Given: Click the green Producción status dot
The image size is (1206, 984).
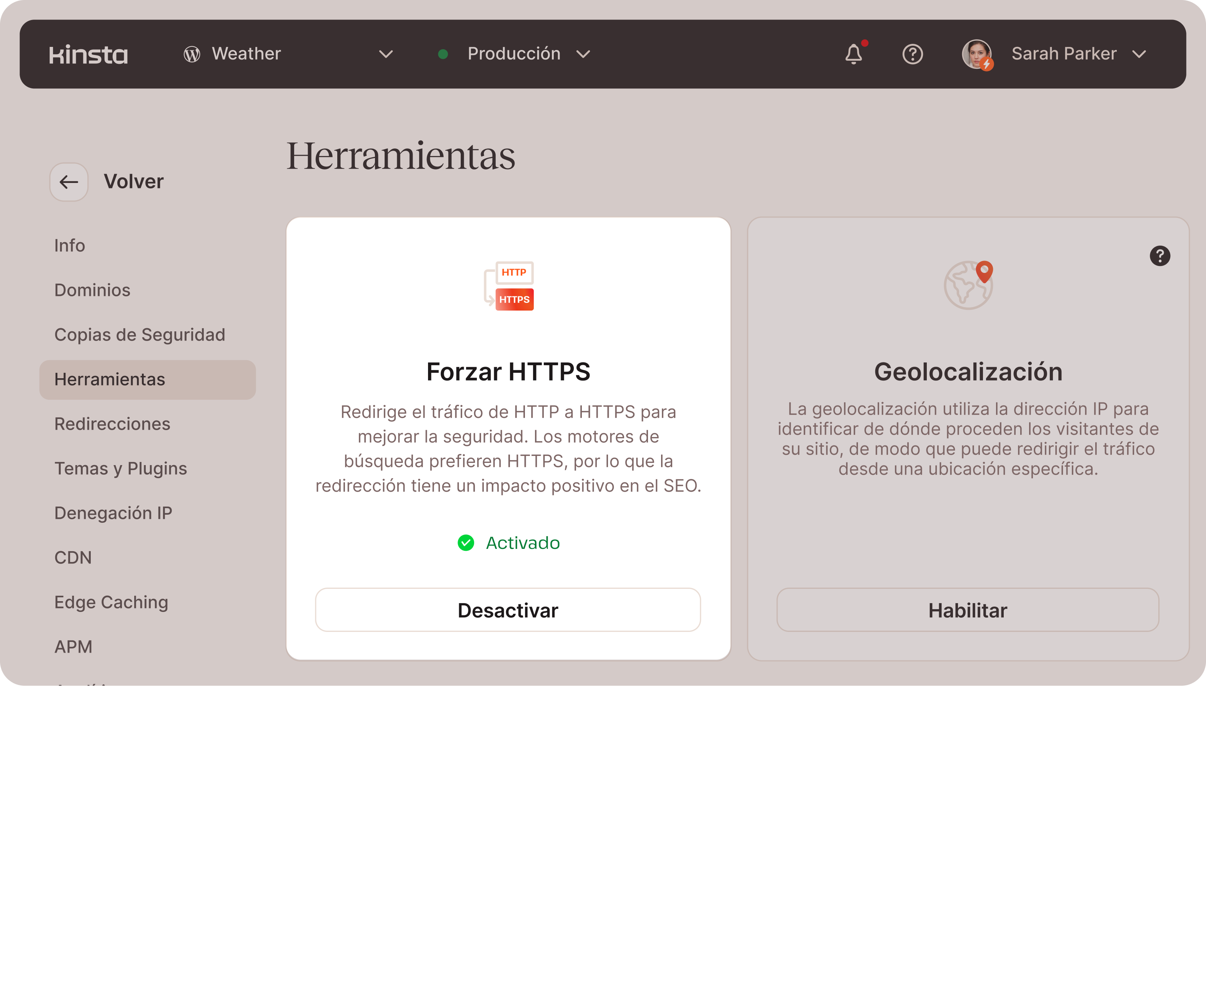Looking at the screenshot, I should (443, 55).
